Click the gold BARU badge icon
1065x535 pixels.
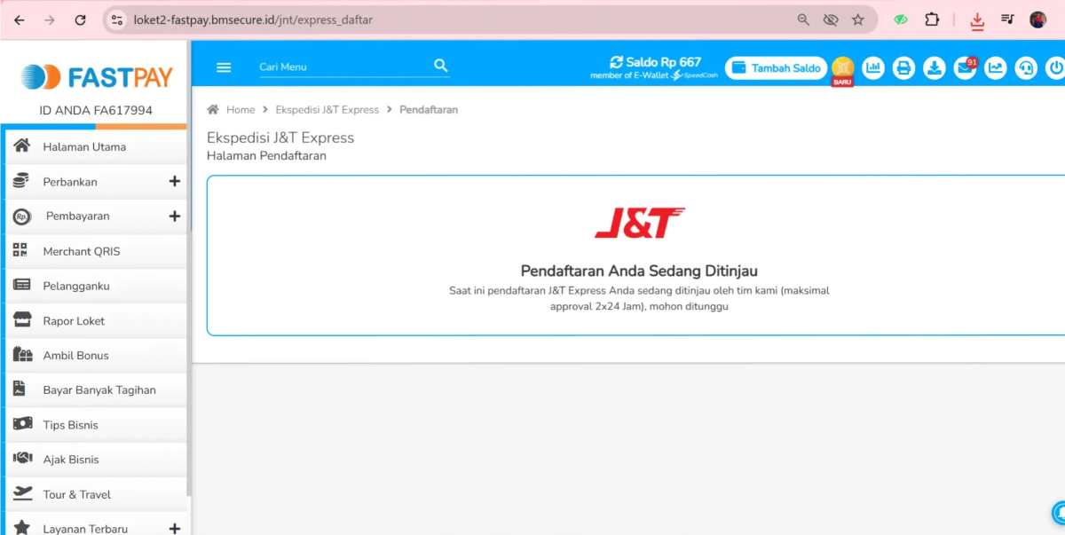[842, 67]
